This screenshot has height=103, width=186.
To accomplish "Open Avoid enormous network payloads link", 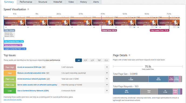I will tap(32, 79).
